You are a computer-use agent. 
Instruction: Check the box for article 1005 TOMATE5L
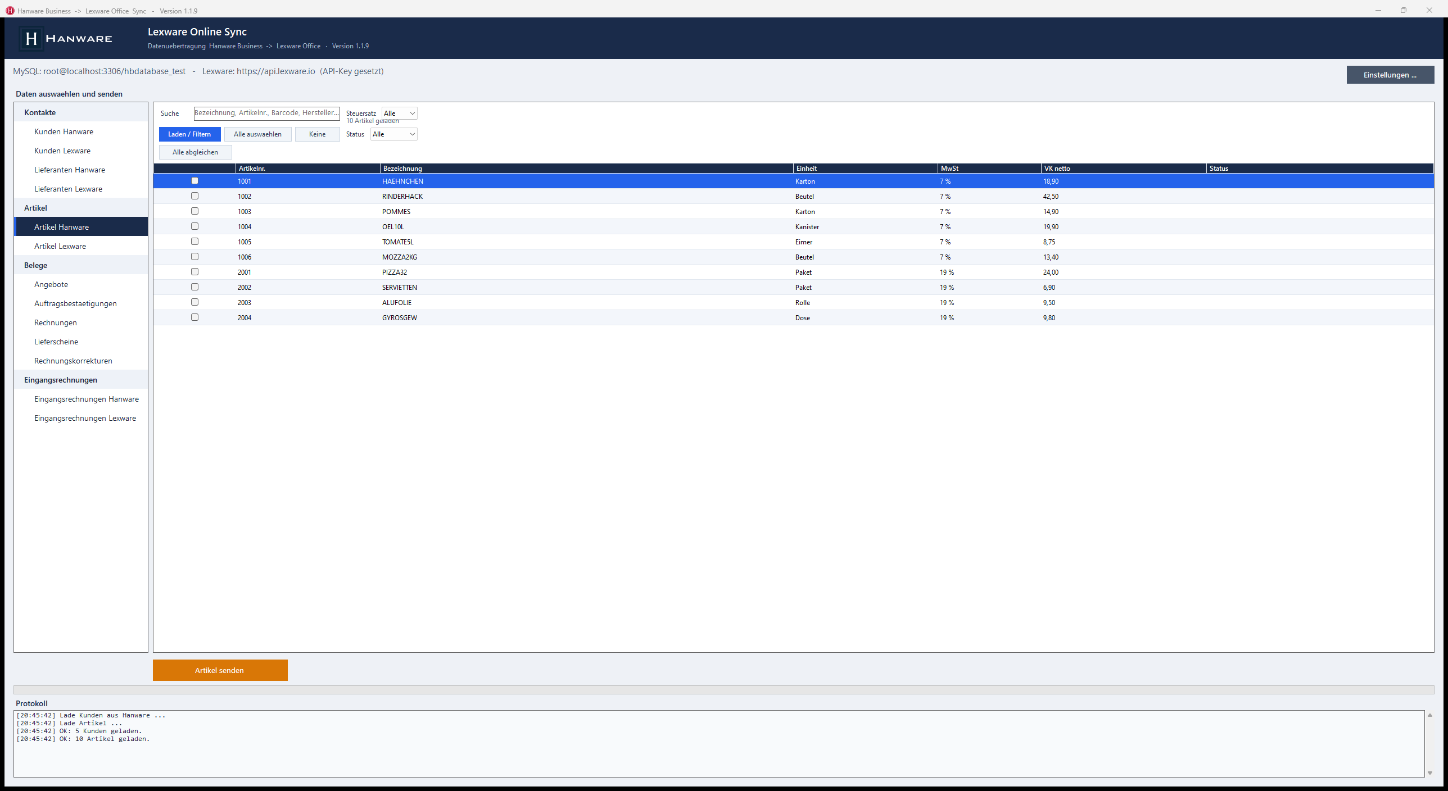[x=194, y=242]
